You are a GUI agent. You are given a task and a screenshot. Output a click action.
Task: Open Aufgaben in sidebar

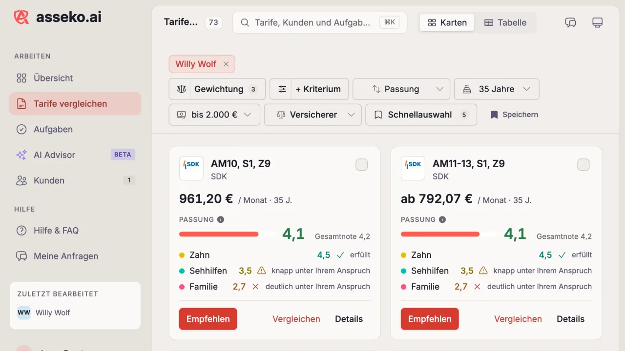pyautogui.click(x=75, y=129)
